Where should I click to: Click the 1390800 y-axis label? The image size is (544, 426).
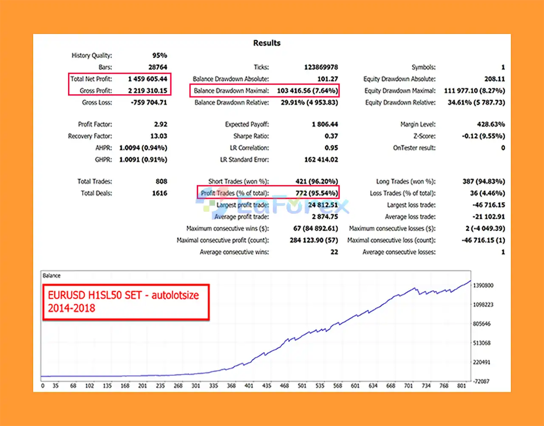(x=483, y=285)
